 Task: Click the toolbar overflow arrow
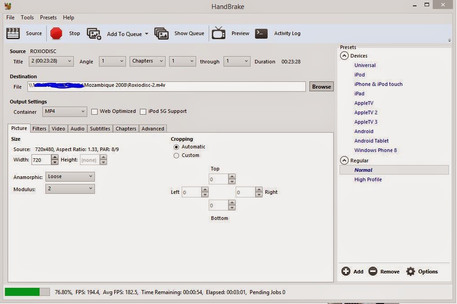449,40
